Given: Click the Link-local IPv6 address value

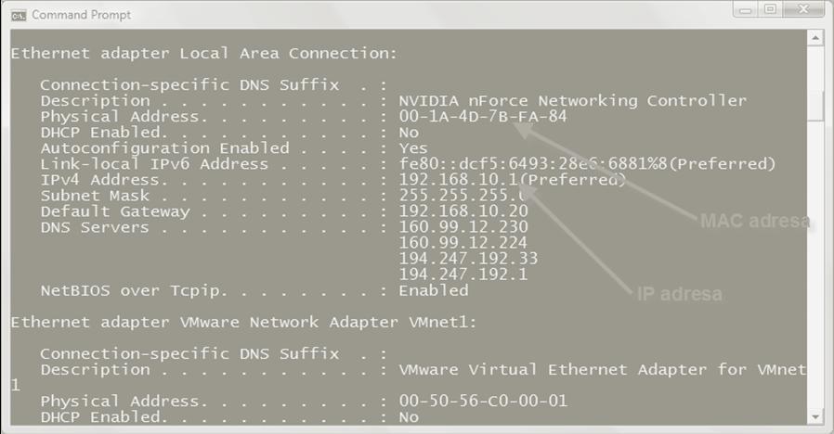Looking at the screenshot, I should point(587,163).
